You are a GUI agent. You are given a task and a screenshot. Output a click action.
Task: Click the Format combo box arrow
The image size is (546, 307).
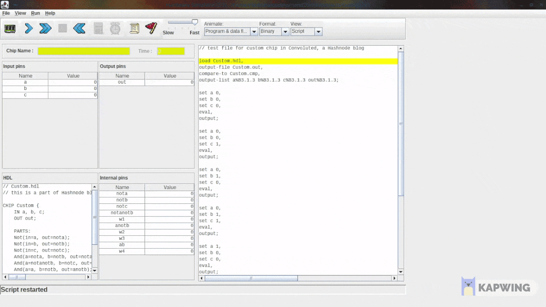click(x=285, y=32)
